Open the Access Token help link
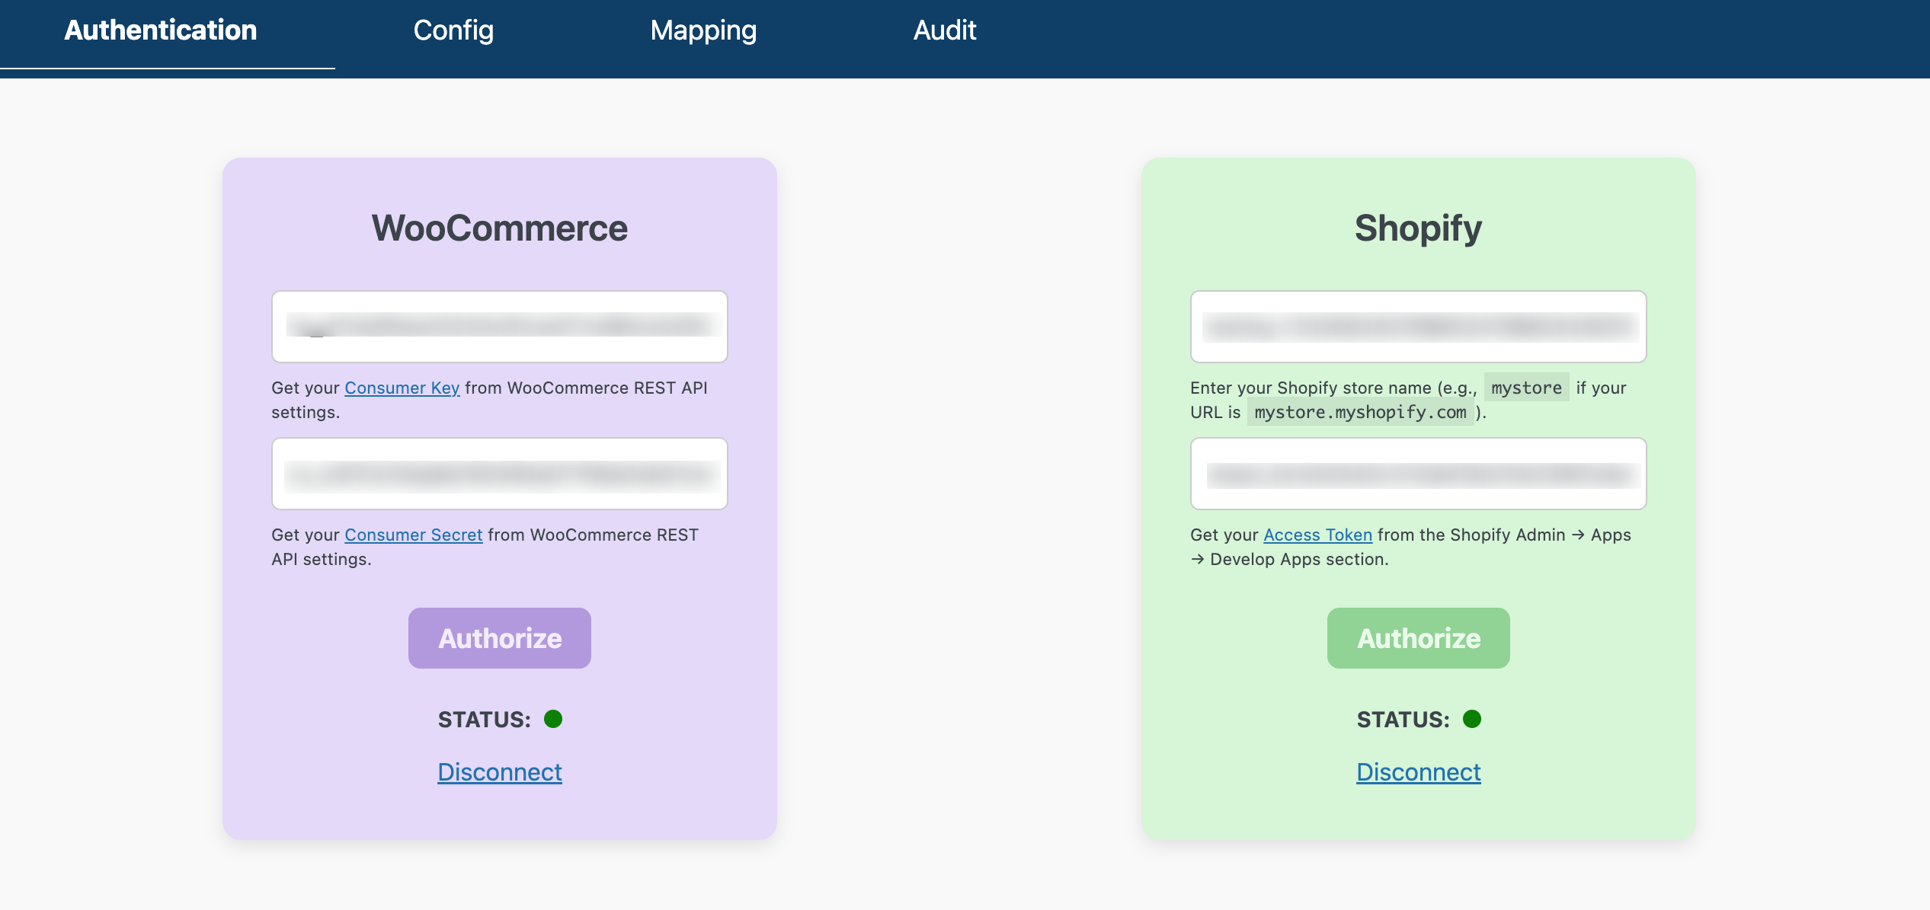The image size is (1930, 910). pyautogui.click(x=1317, y=535)
